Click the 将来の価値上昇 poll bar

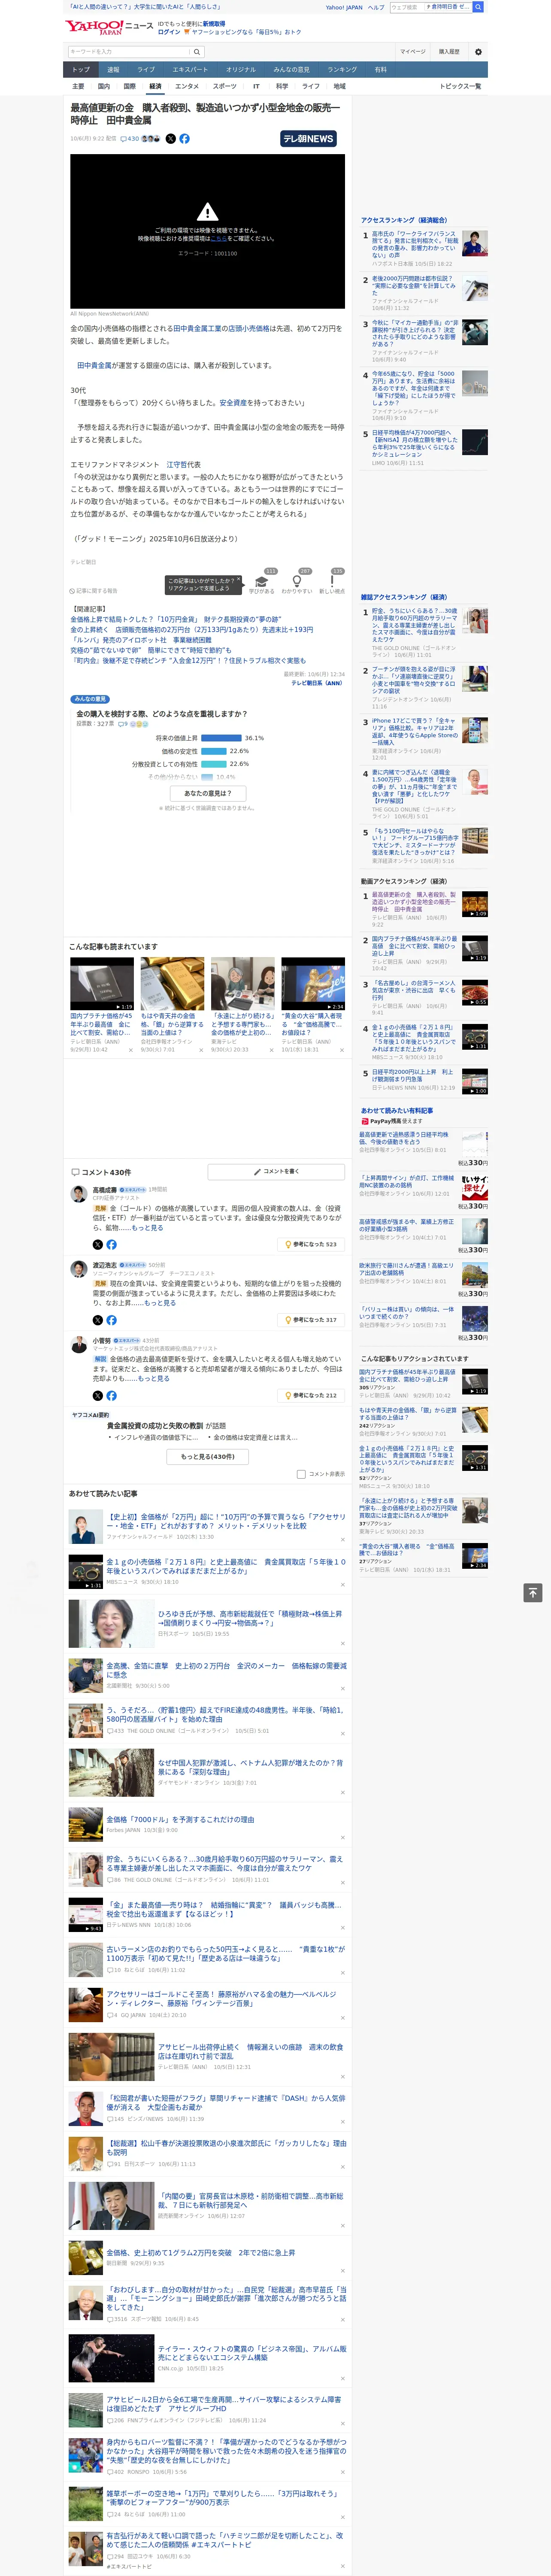click(221, 738)
